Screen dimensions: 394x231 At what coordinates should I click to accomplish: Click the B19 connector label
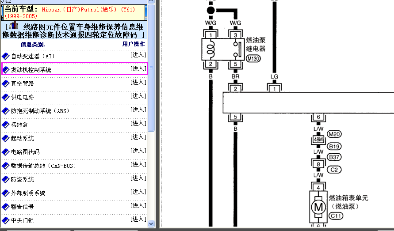click(x=334, y=146)
